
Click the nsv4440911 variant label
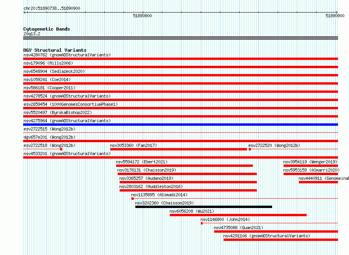click(324, 178)
